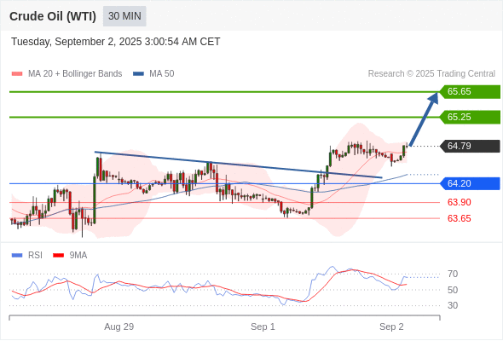Click the 30 MIN timeframe button
This screenshot has height=341, width=503.
coord(124,16)
